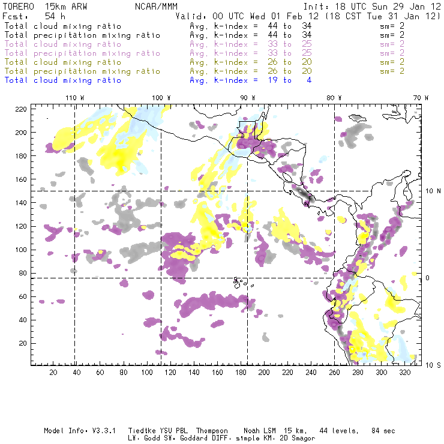Image resolution: width=444 pixels, height=444 pixels.
Task: Click y-axis tick label '180'
Action: coord(21,156)
